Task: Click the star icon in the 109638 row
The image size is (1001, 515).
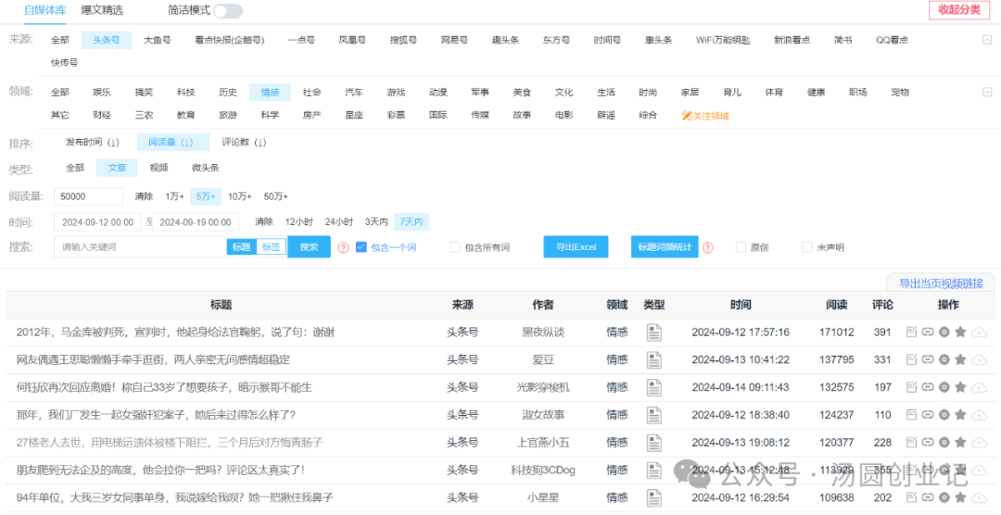Action: [x=960, y=497]
